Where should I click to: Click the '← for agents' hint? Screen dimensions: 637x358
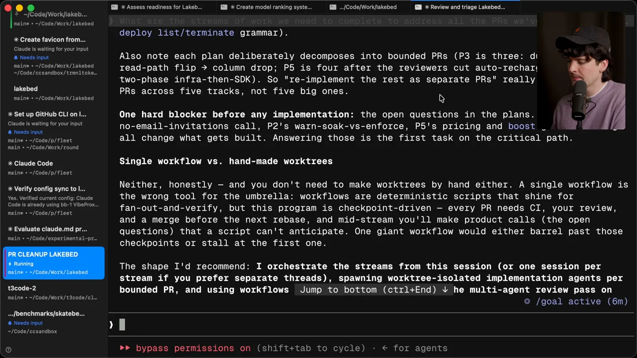pos(414,348)
